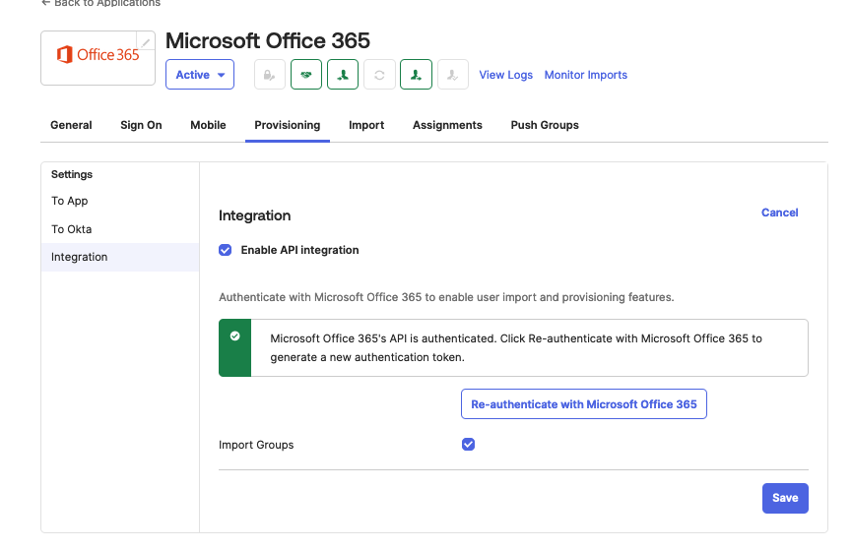
Task: Switch to the Assignments tab
Action: pos(447,125)
